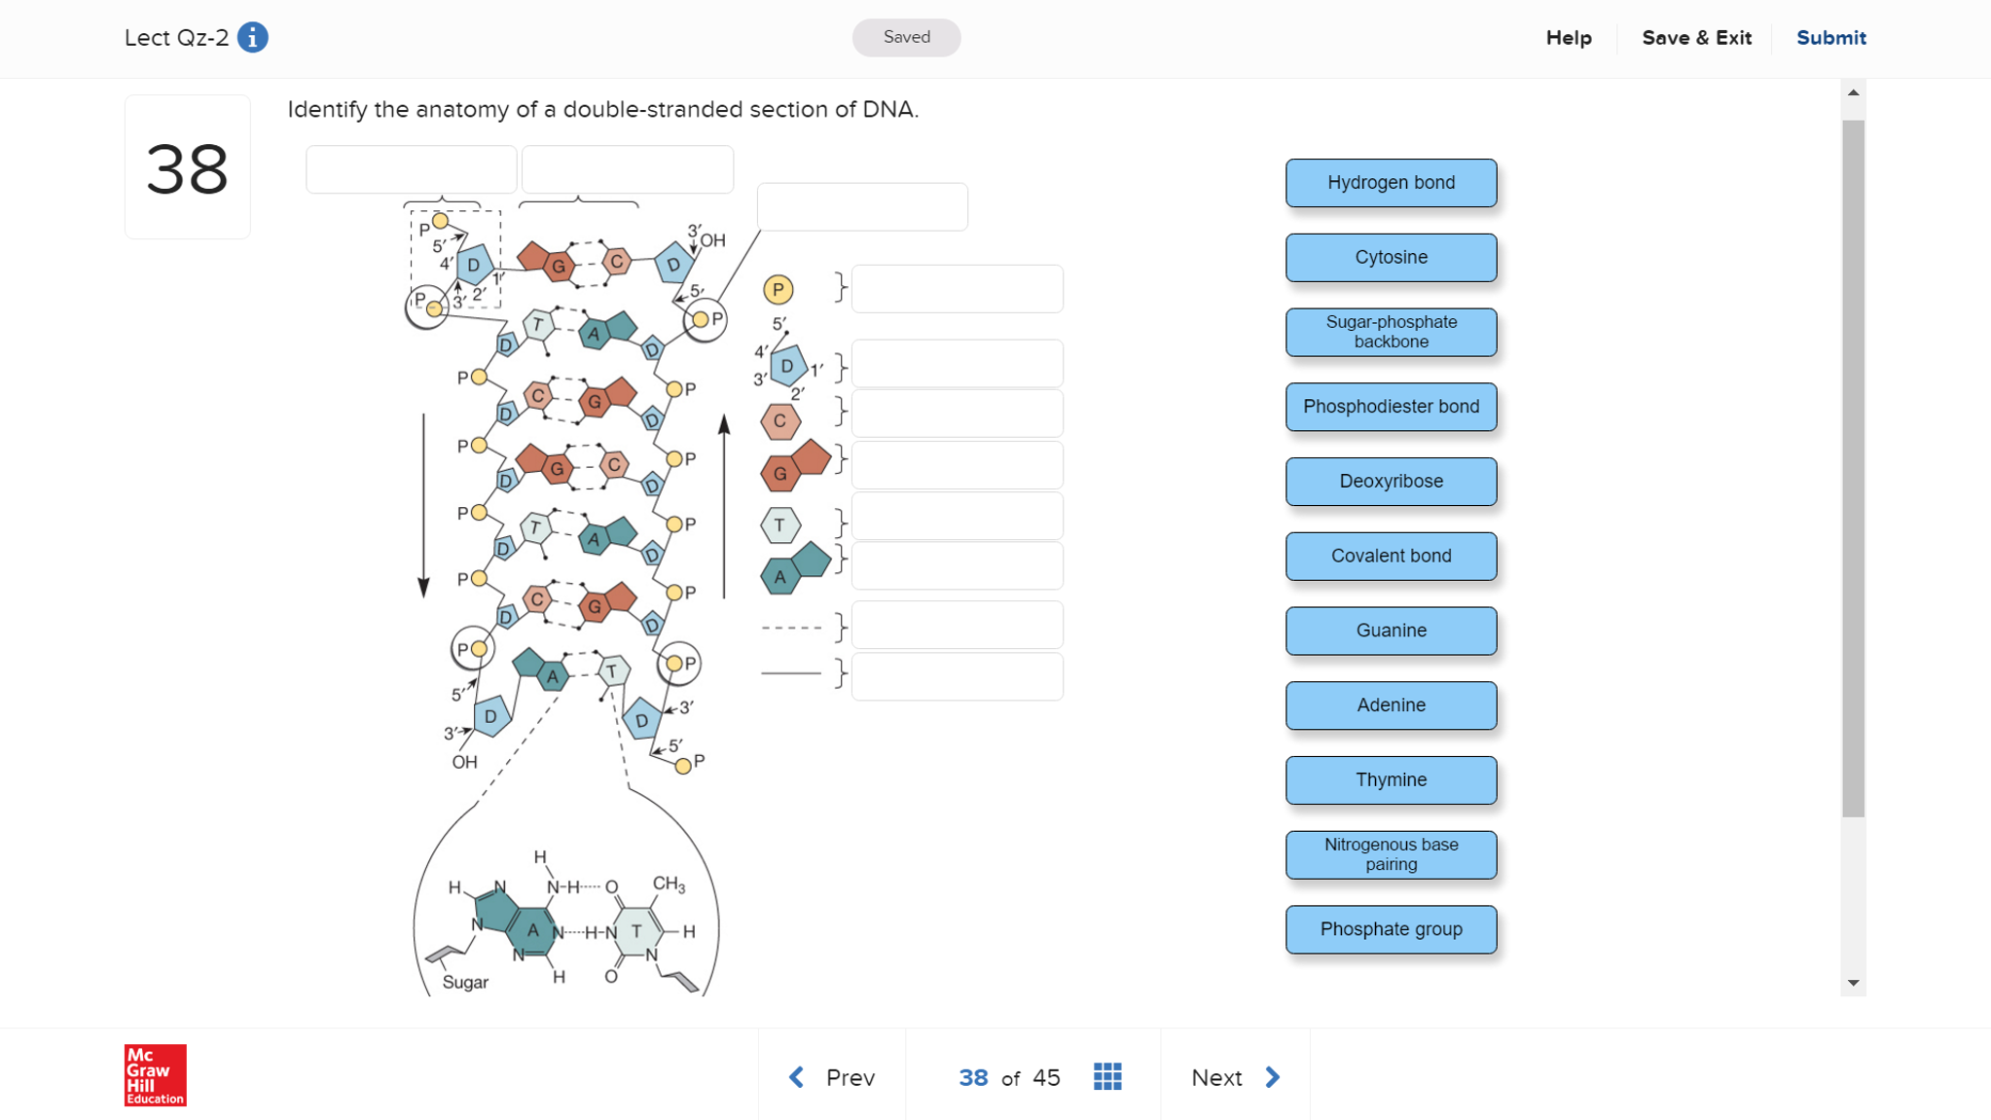Click the empty answer box next to phosphate symbol
The image size is (1991, 1120).
point(957,289)
